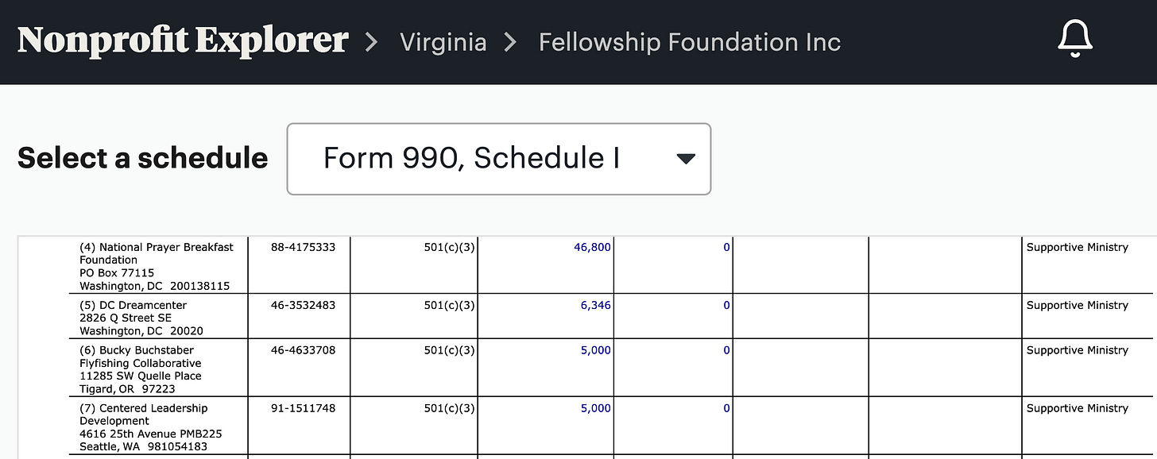1157x459 pixels.
Task: Select the Bucky Buchstaber Flyfishing Collaborative entry
Action: (x=141, y=369)
